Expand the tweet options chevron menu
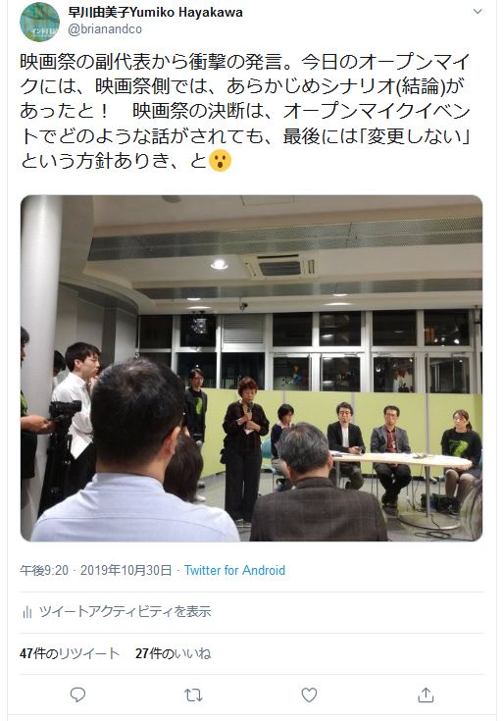Screen dimensions: 503x721 point(478,12)
